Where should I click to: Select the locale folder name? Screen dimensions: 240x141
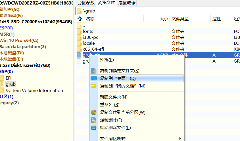[x=89, y=43]
